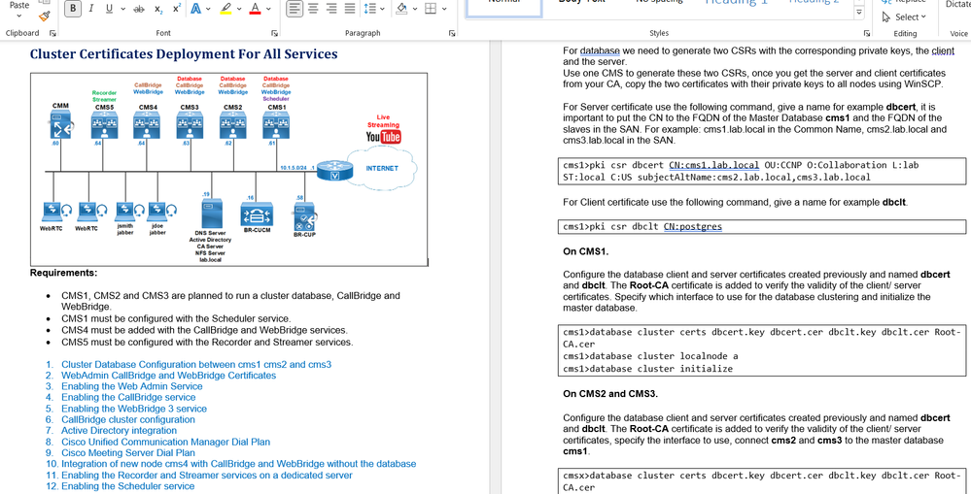Launch the Clipboard pane dialog
The image size is (971, 494).
(52, 33)
